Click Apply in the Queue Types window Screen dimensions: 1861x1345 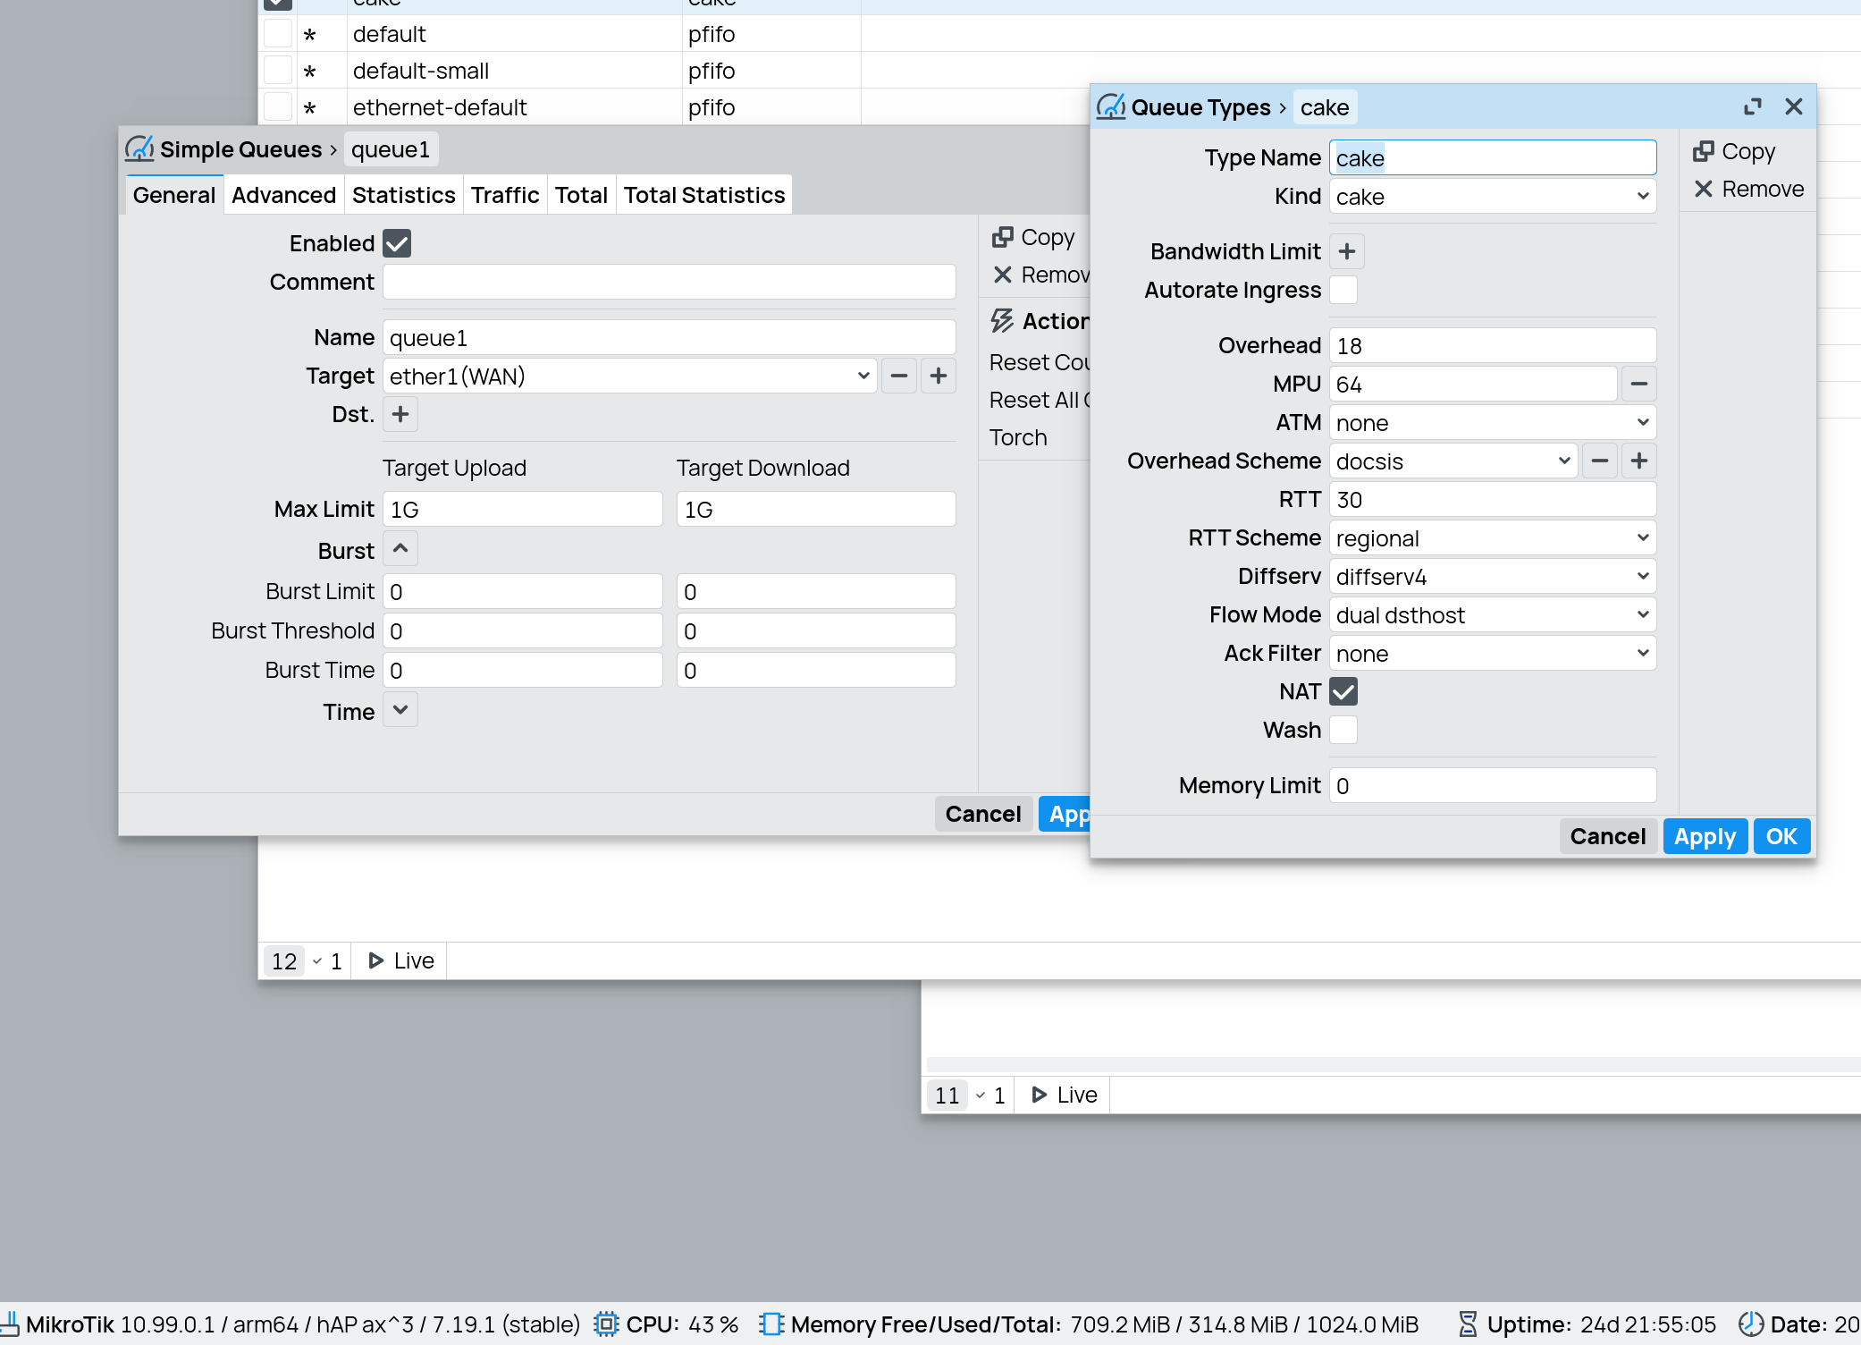point(1705,836)
